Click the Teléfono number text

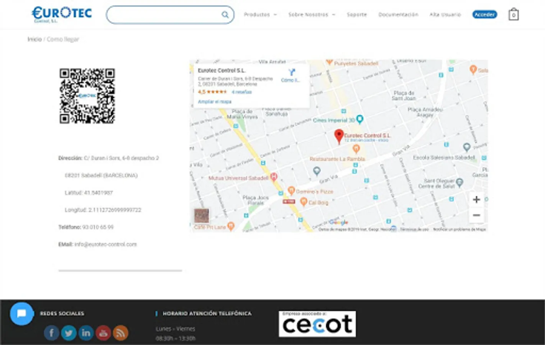98,227
